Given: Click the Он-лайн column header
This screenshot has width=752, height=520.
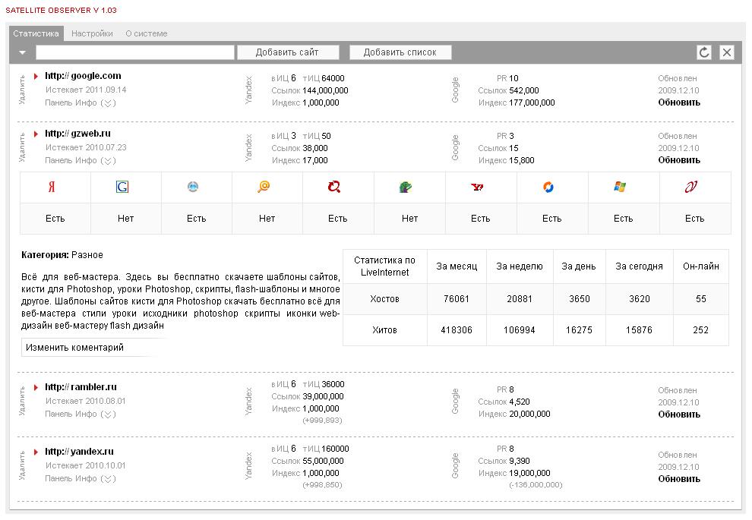Looking at the screenshot, I should (x=700, y=266).
